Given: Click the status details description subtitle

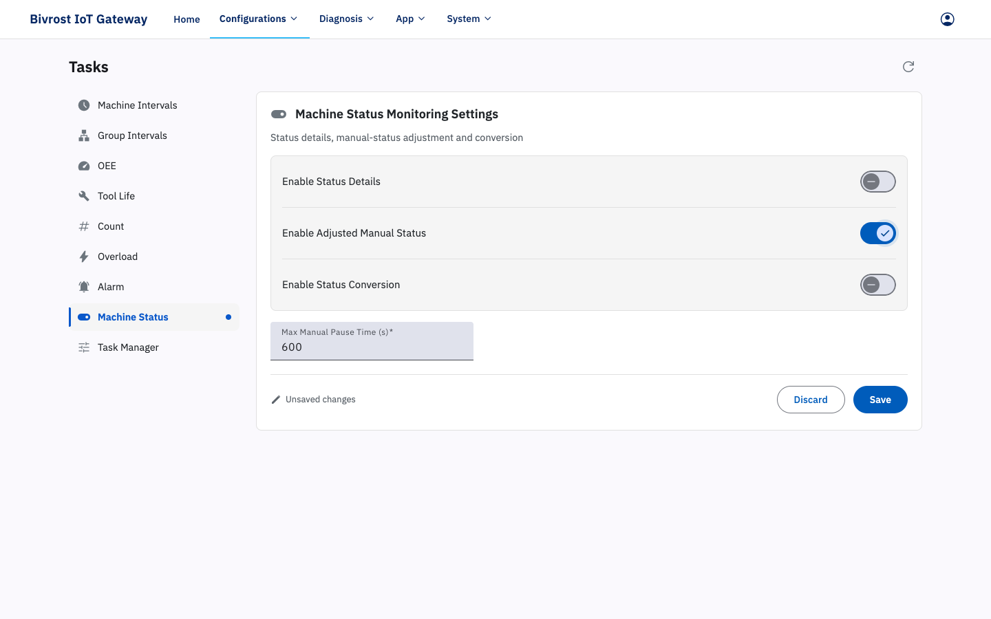Looking at the screenshot, I should (x=396, y=138).
